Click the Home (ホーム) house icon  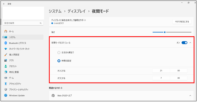tap(6, 31)
